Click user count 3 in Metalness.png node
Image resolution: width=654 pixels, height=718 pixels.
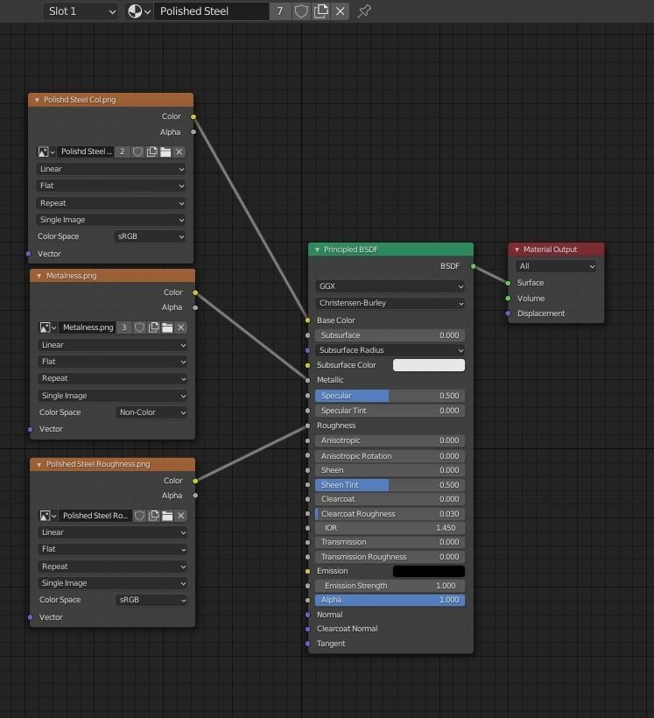click(123, 327)
